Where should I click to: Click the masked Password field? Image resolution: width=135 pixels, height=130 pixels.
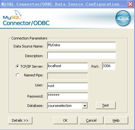(68, 96)
